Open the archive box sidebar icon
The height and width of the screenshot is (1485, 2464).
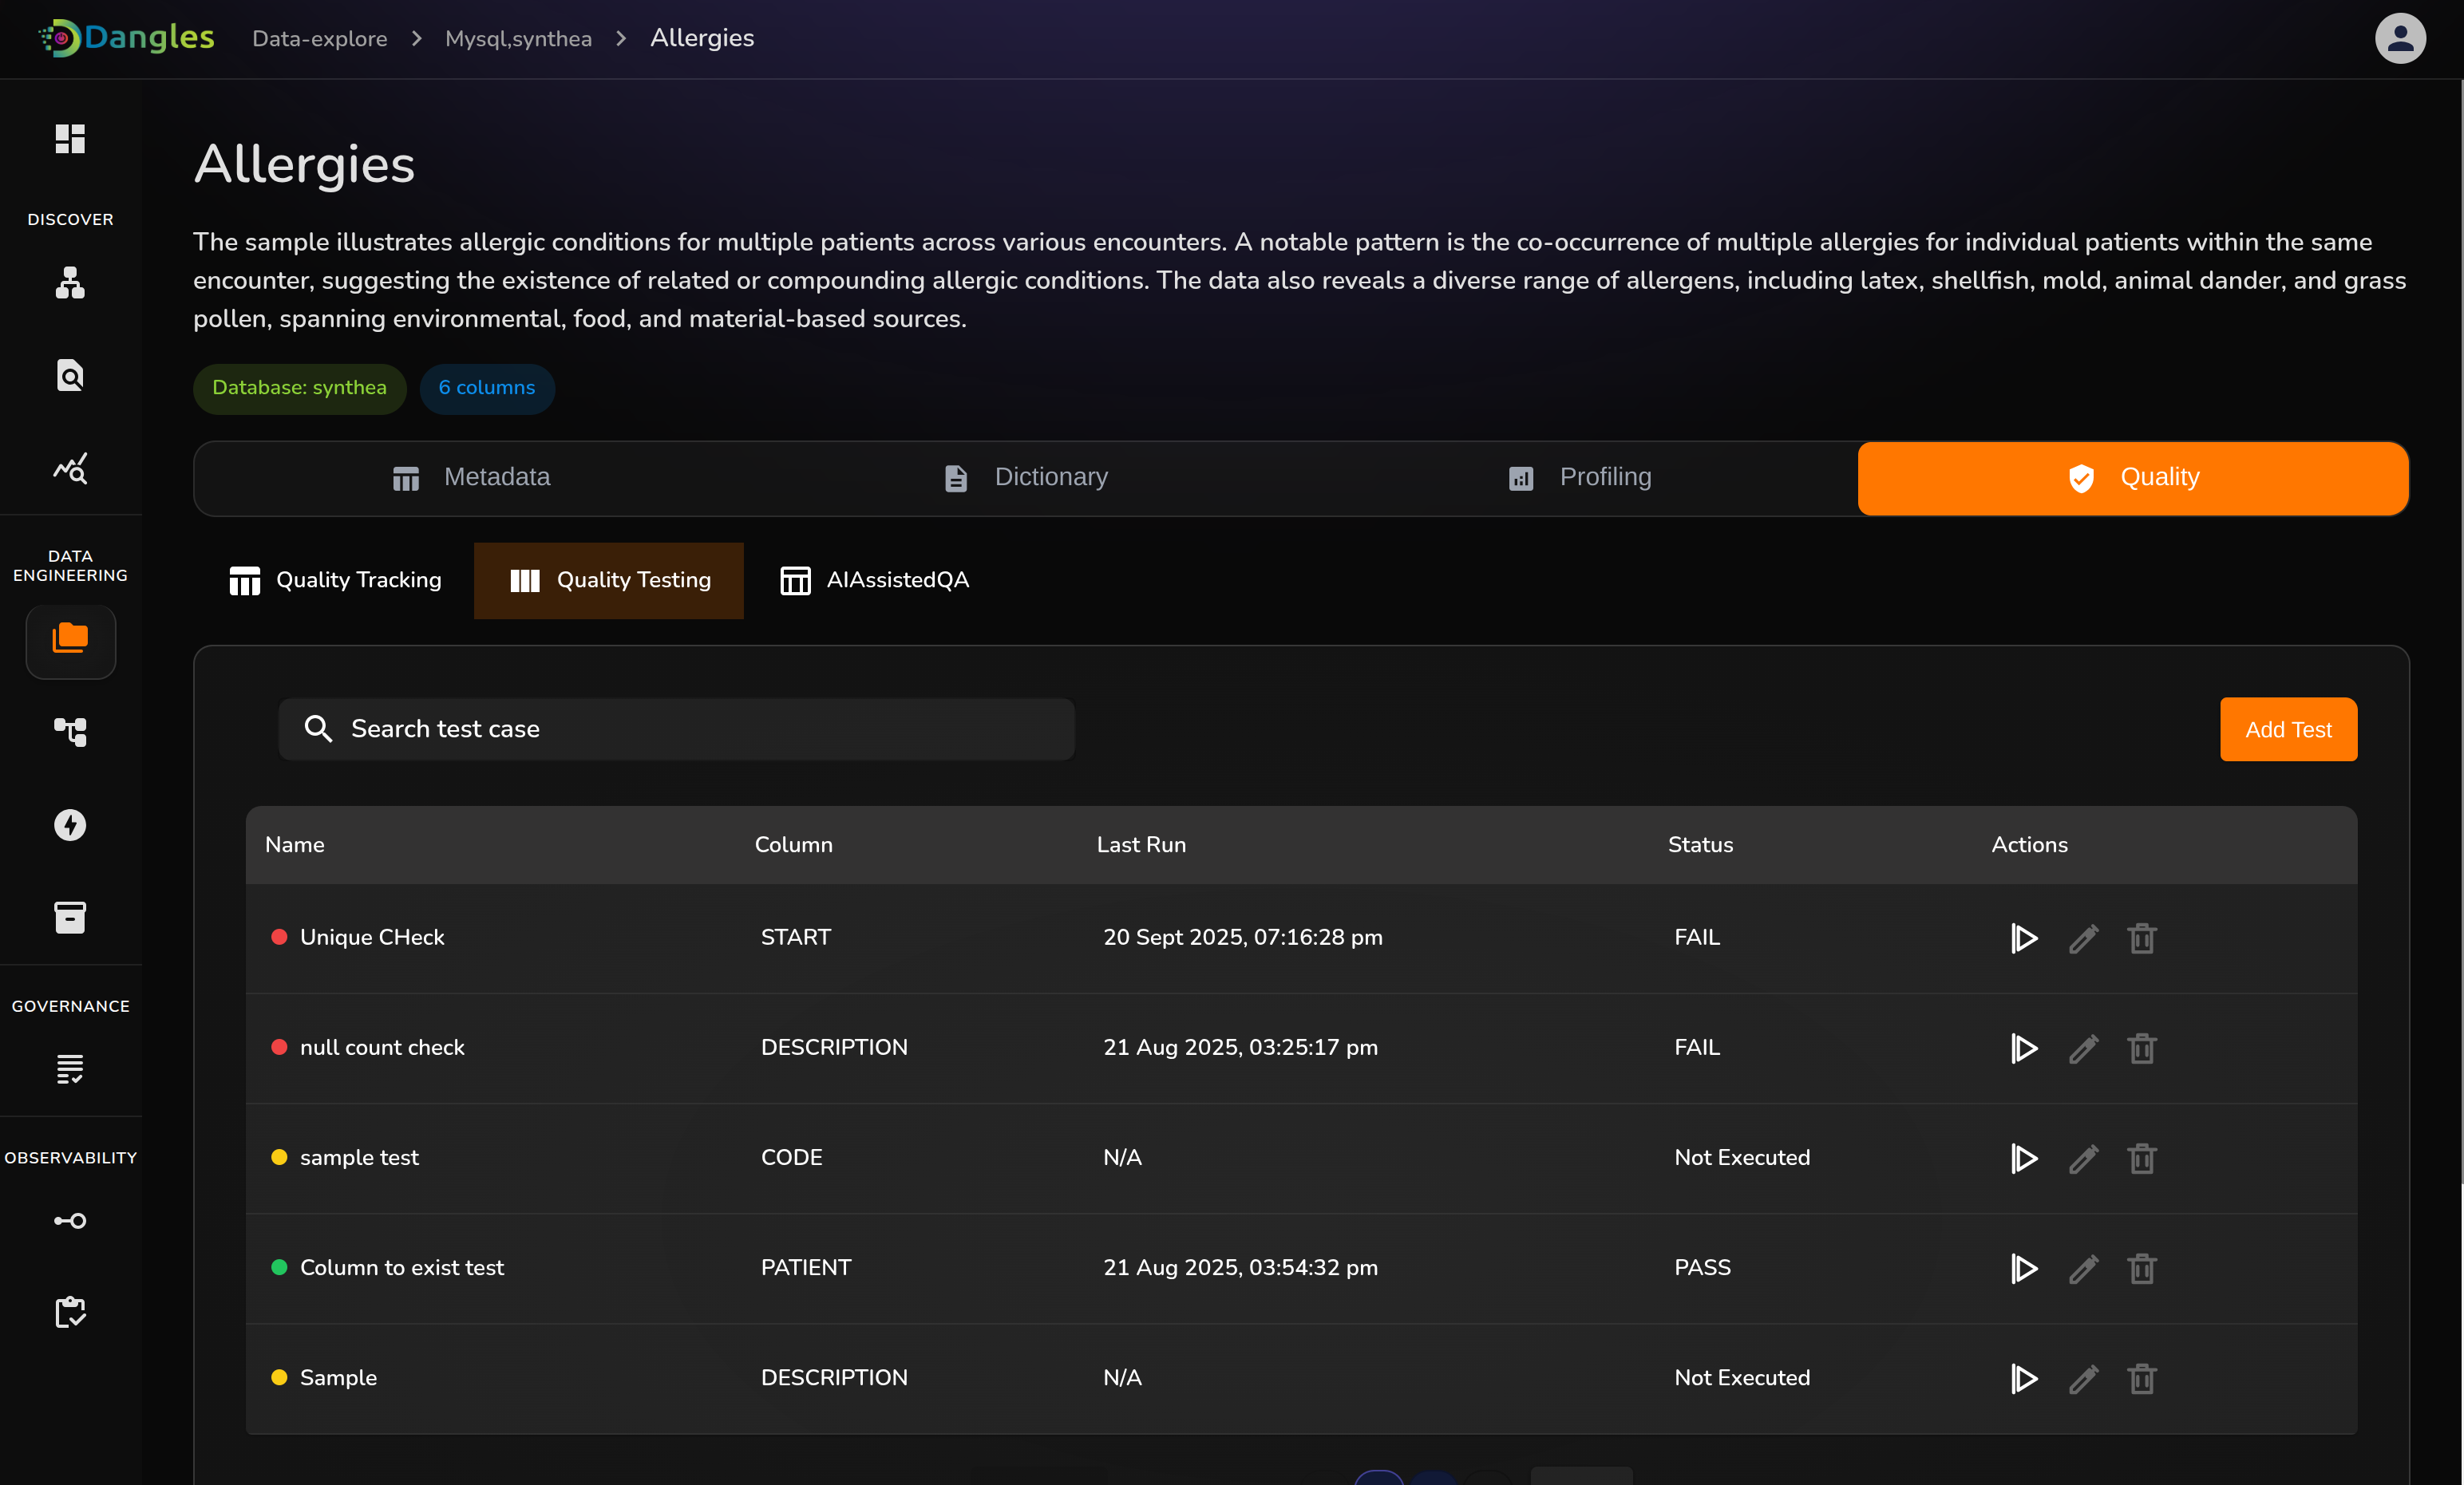click(x=70, y=917)
